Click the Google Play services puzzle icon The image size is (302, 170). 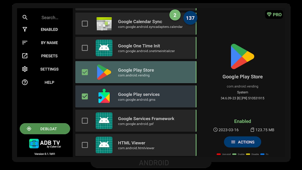click(x=104, y=96)
